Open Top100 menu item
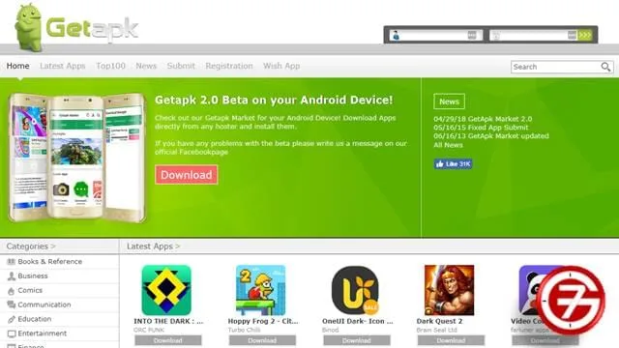Image resolution: width=619 pixels, height=348 pixels. pos(110,66)
